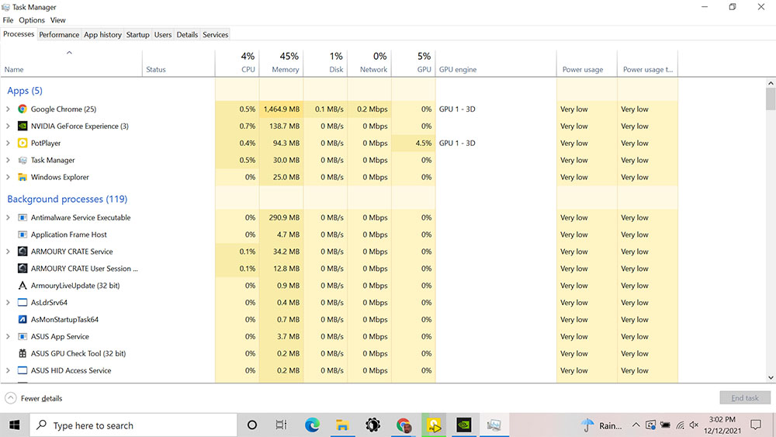Click the Task Manager process row icon
Viewport: 776px width, 437px height.
pyautogui.click(x=23, y=160)
